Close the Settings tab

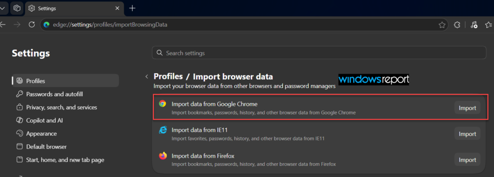[118, 9]
